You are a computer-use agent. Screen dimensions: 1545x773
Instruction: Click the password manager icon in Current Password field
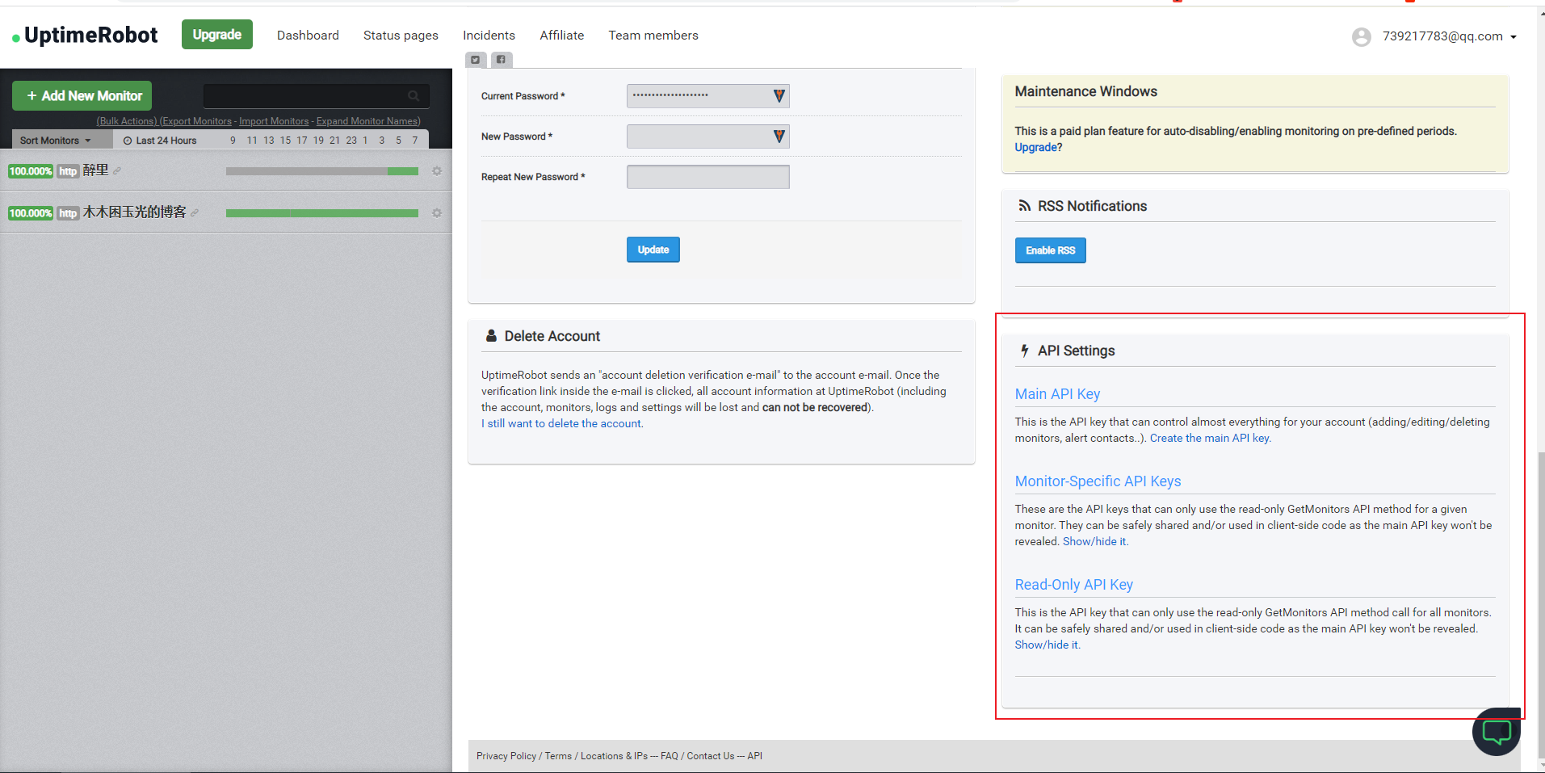(x=779, y=96)
